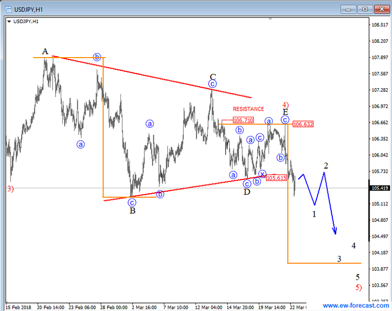This screenshot has height=311, width=392.
Task: Click circled c marker under wave C
Action: click(212, 84)
